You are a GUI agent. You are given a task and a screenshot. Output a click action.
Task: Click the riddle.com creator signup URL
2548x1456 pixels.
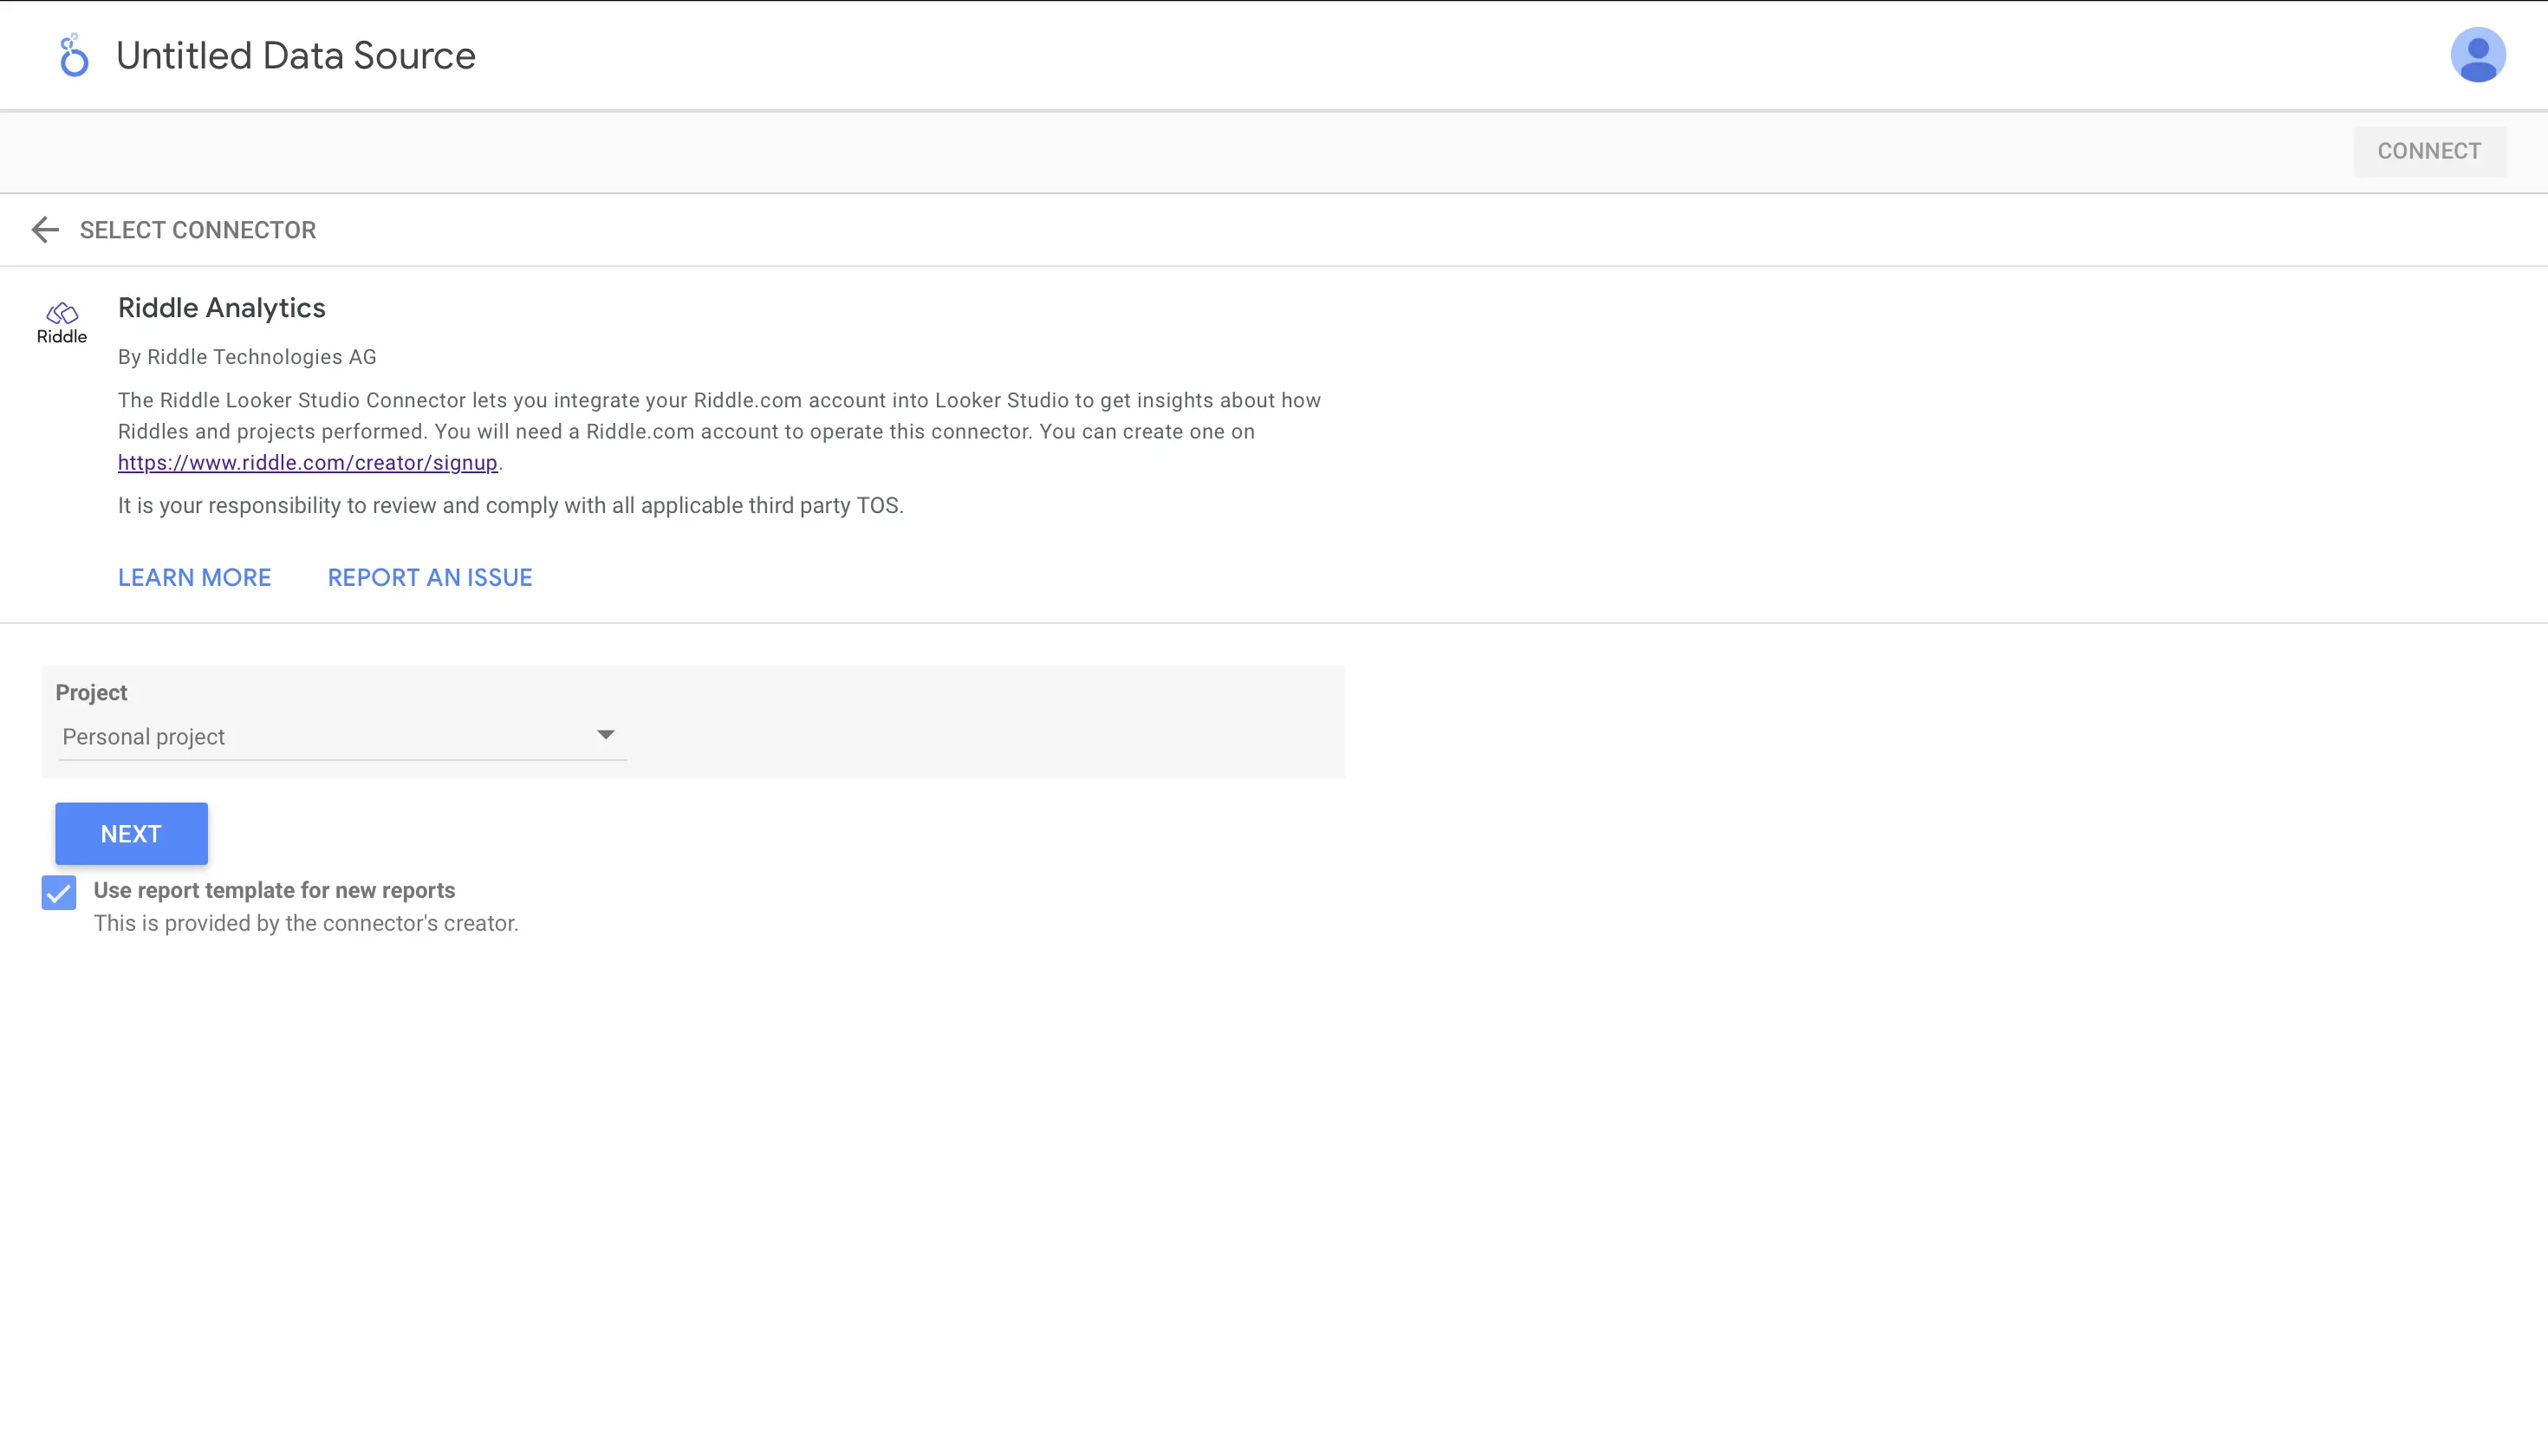click(x=306, y=462)
